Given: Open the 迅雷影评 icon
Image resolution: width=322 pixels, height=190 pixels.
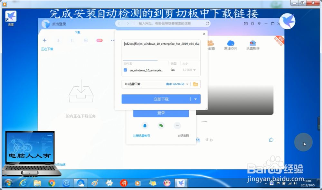Looking at the screenshot, I should [253, 45].
